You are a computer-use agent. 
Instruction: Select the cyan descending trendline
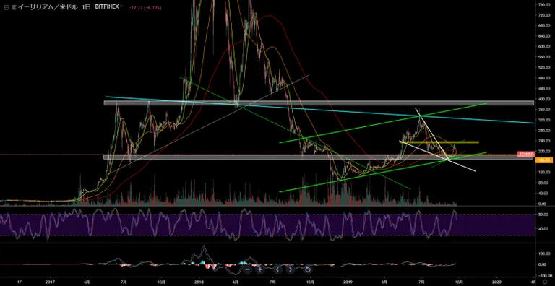coord(320,110)
